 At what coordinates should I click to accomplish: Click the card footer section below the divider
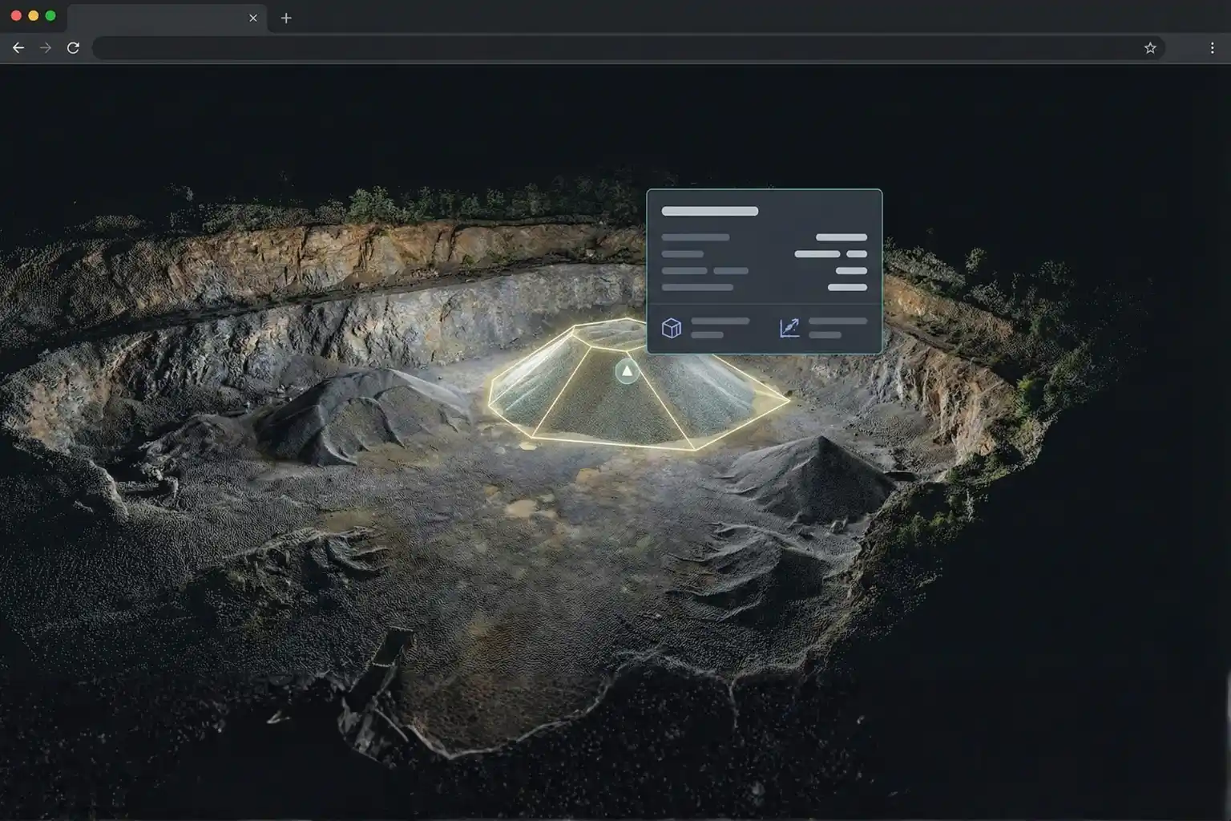[765, 328]
